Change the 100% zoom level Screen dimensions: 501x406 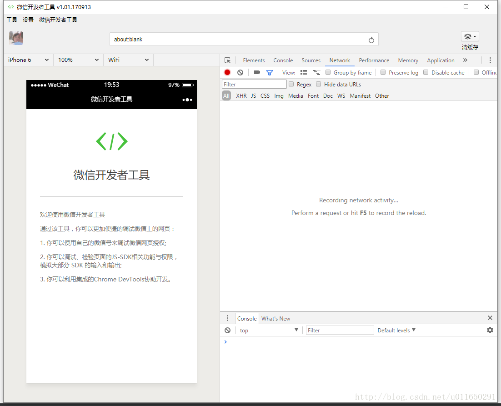point(77,60)
